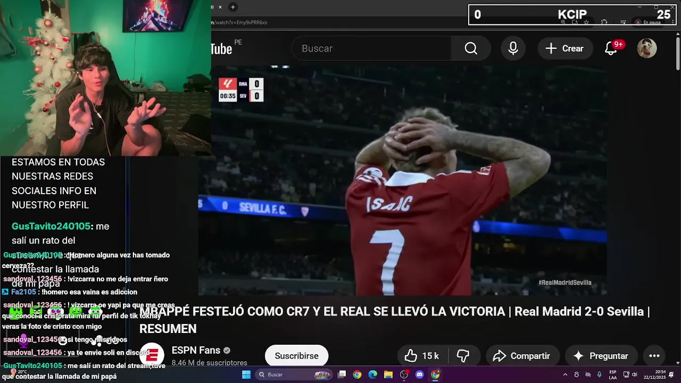The image size is (681, 383).
Task: Open Microsoft Edge from the taskbar
Action: click(372, 374)
